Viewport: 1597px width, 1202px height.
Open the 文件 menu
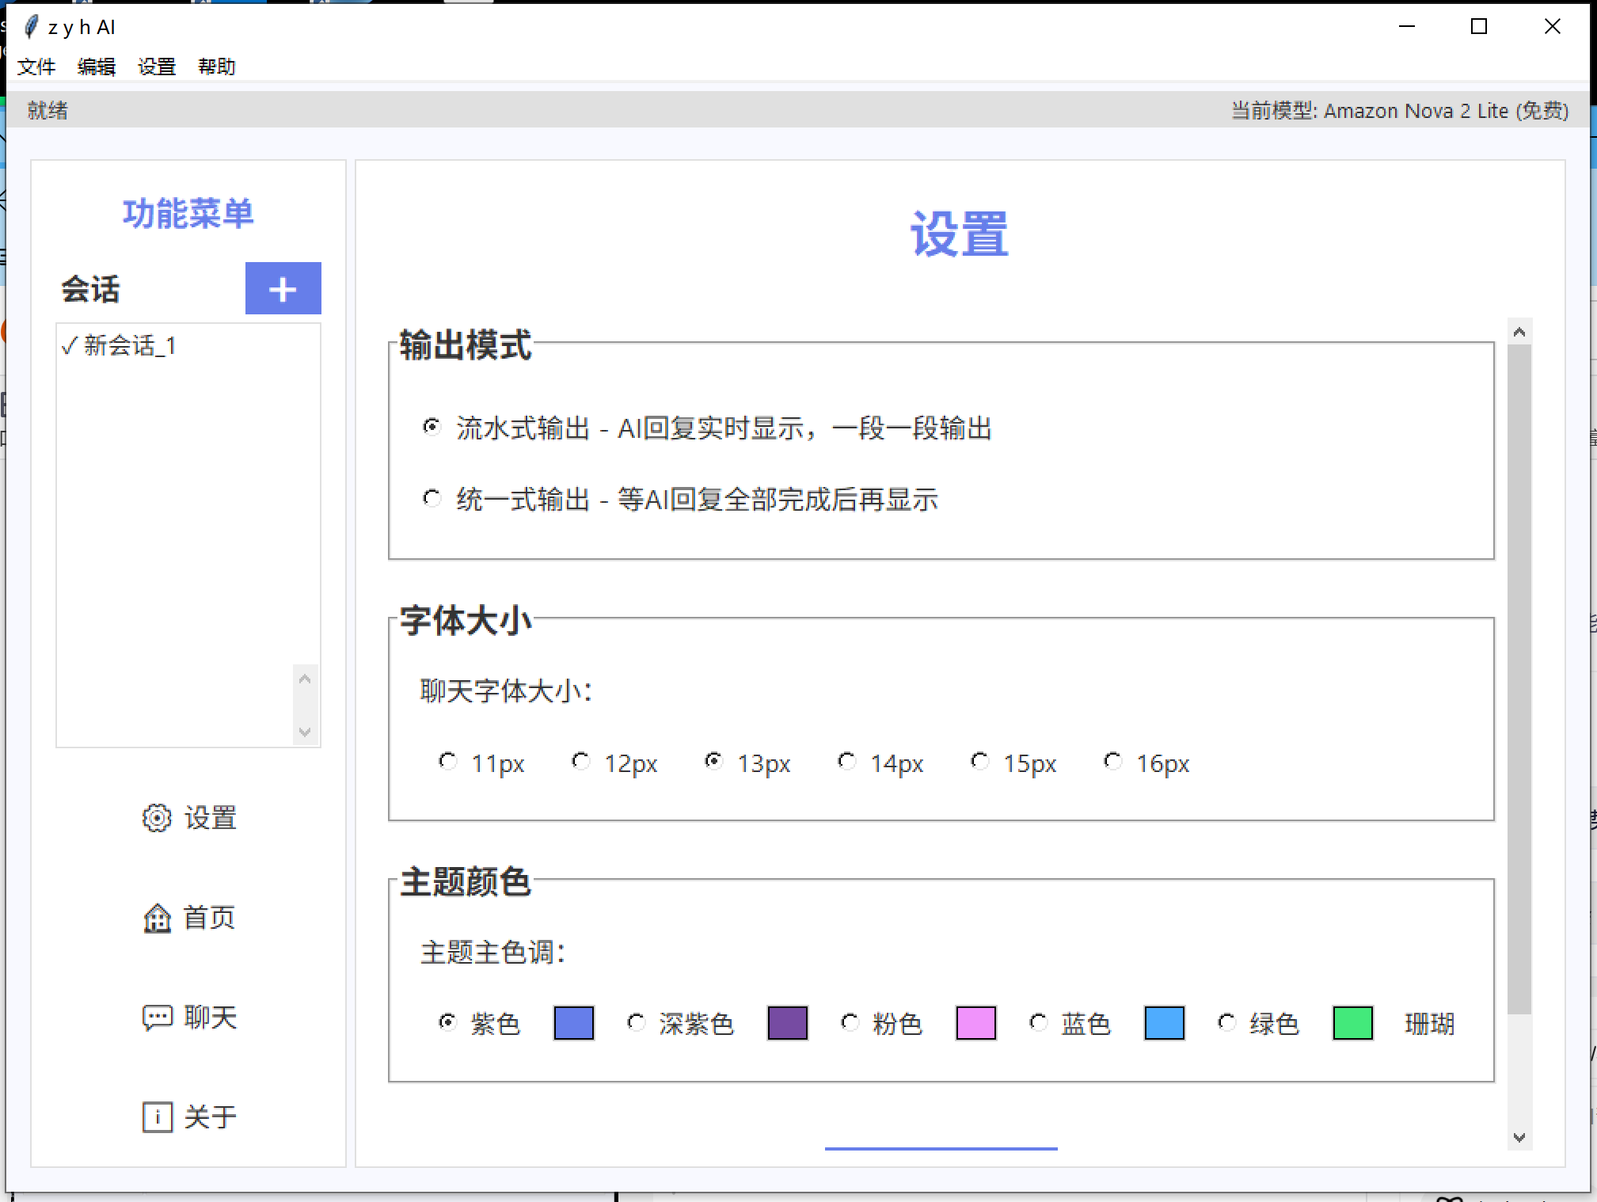(x=36, y=67)
